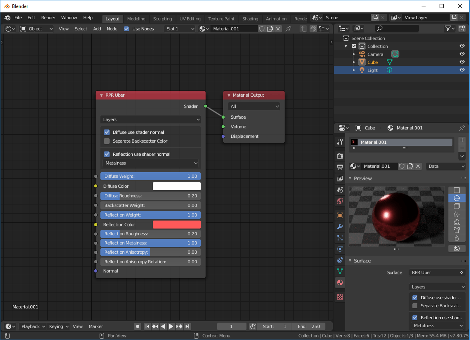Jump to the last frame in the timeline
Screen dimensions: 470x340
click(x=187, y=326)
